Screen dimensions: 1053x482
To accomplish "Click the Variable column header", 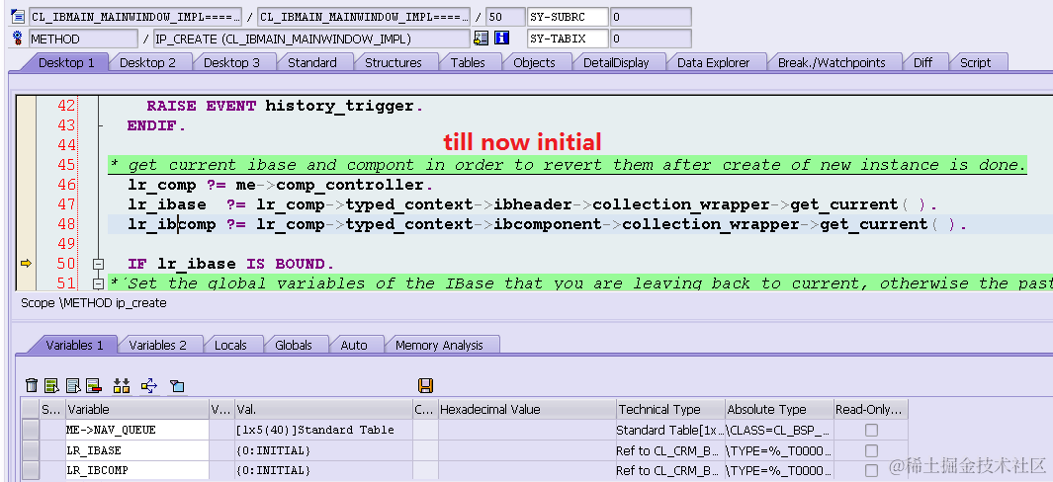I will (x=137, y=410).
